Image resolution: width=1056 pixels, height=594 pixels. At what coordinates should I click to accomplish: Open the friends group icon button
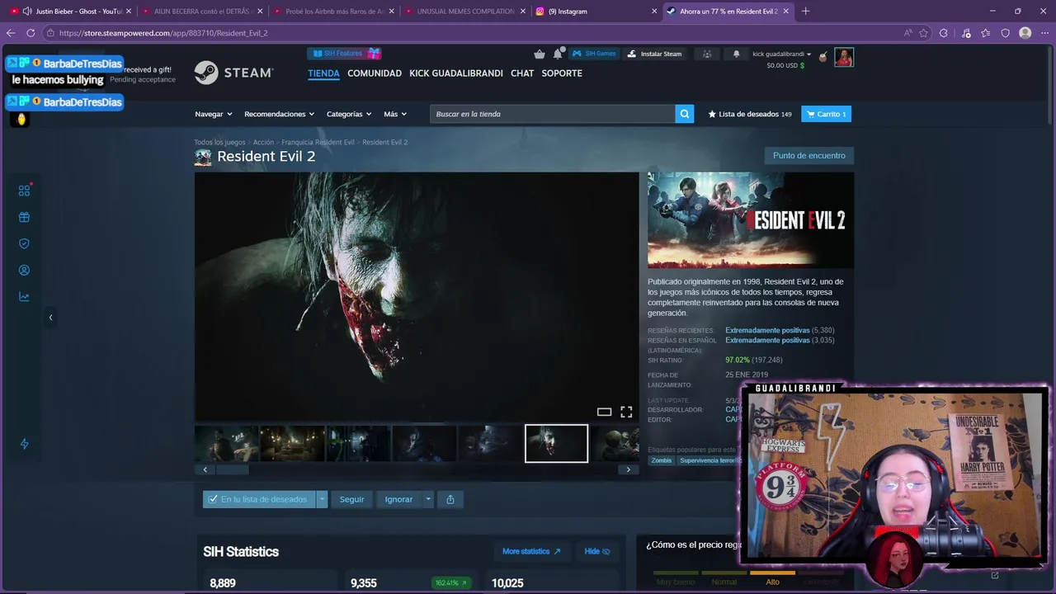click(707, 54)
